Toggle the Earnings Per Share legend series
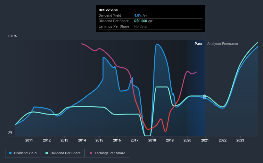 click(108, 153)
